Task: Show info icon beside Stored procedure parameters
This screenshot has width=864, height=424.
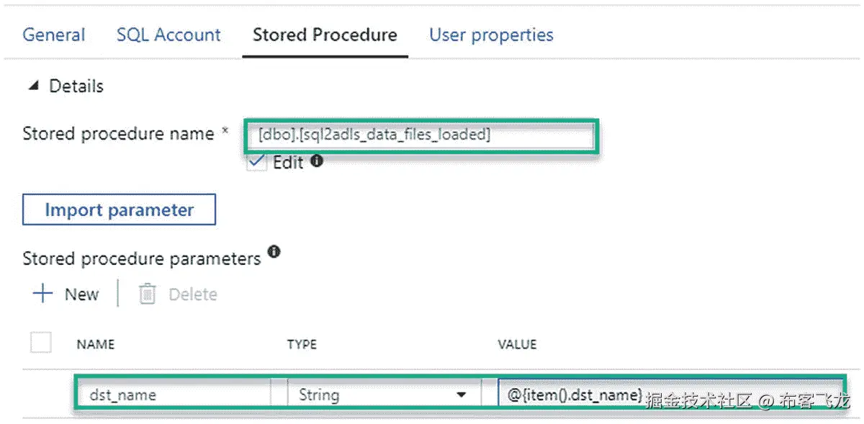Action: pos(274,252)
